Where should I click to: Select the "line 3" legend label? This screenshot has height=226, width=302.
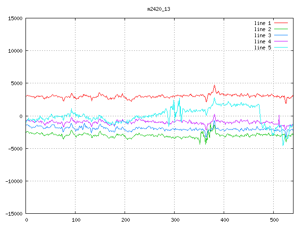[263, 35]
